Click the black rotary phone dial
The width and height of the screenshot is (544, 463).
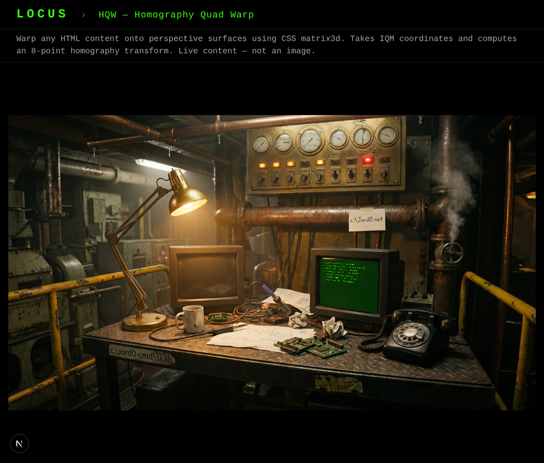point(411,334)
